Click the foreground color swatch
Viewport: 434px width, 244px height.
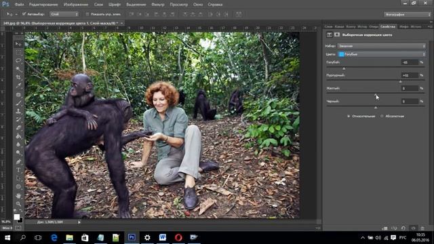pyautogui.click(x=17, y=217)
